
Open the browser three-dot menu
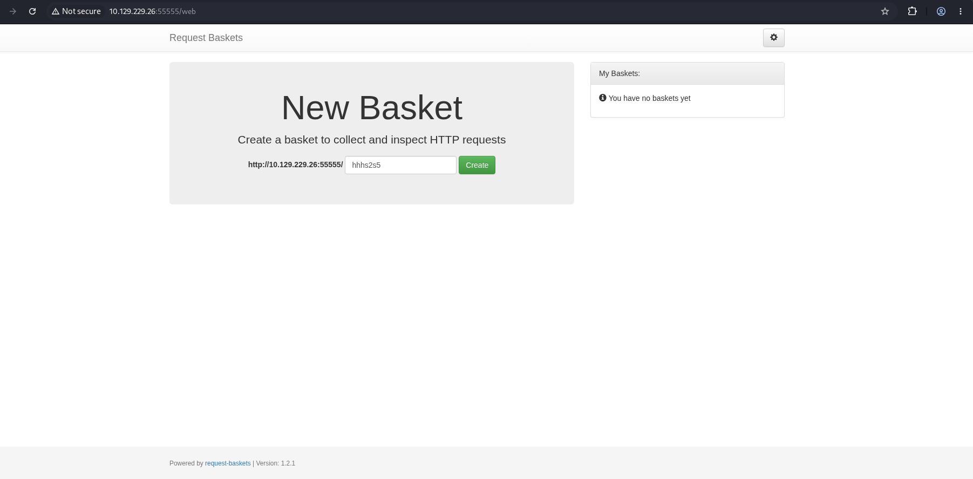961,11
